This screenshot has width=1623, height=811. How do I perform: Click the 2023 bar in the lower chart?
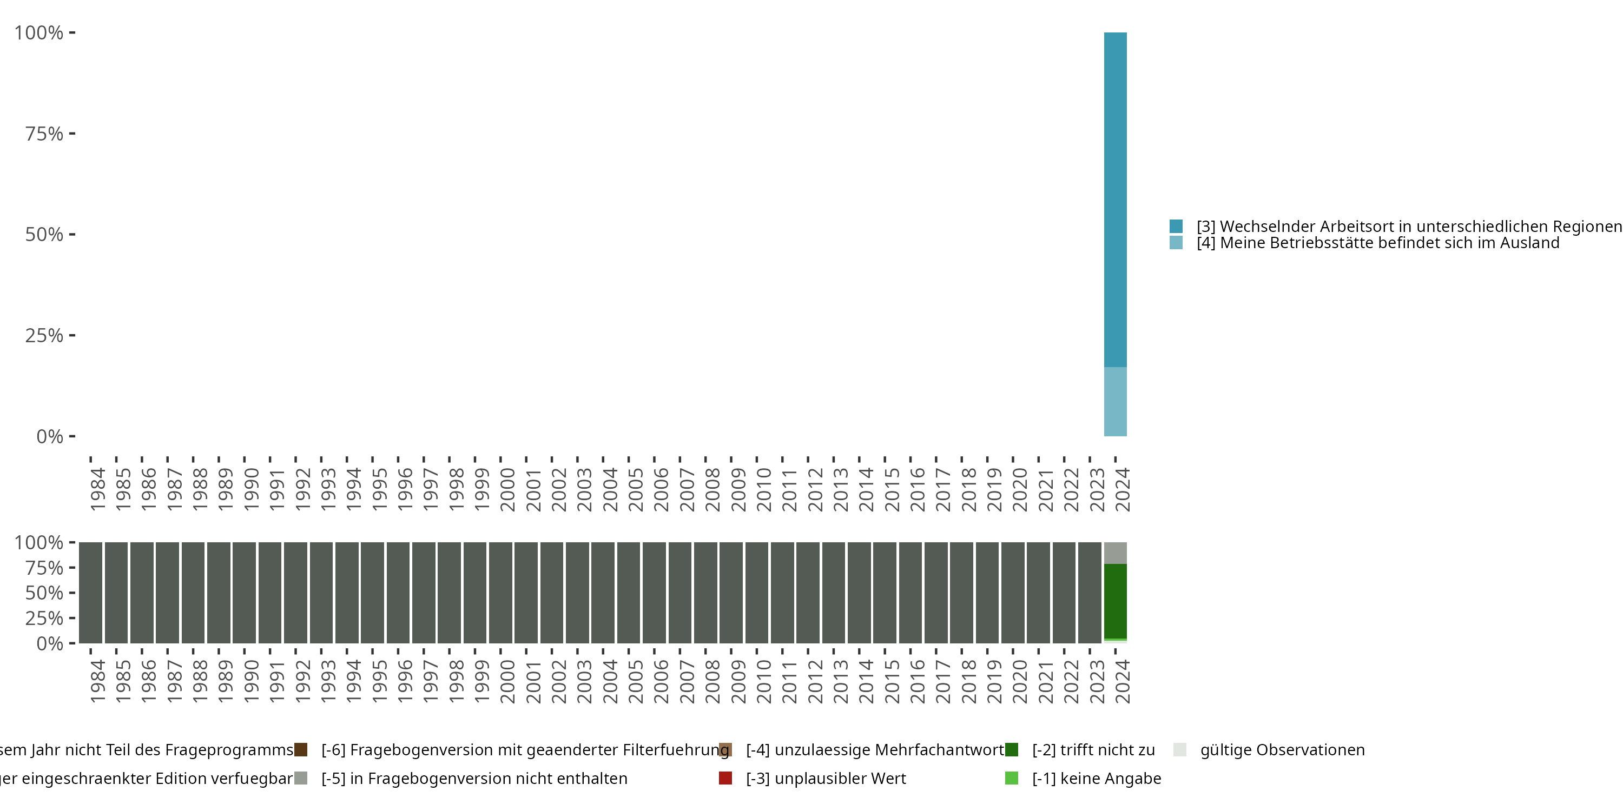point(1090,593)
